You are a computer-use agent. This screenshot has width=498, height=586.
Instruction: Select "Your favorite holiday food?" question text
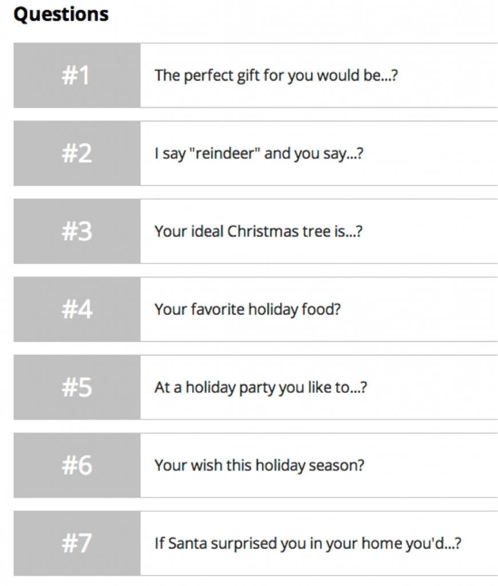point(247,310)
